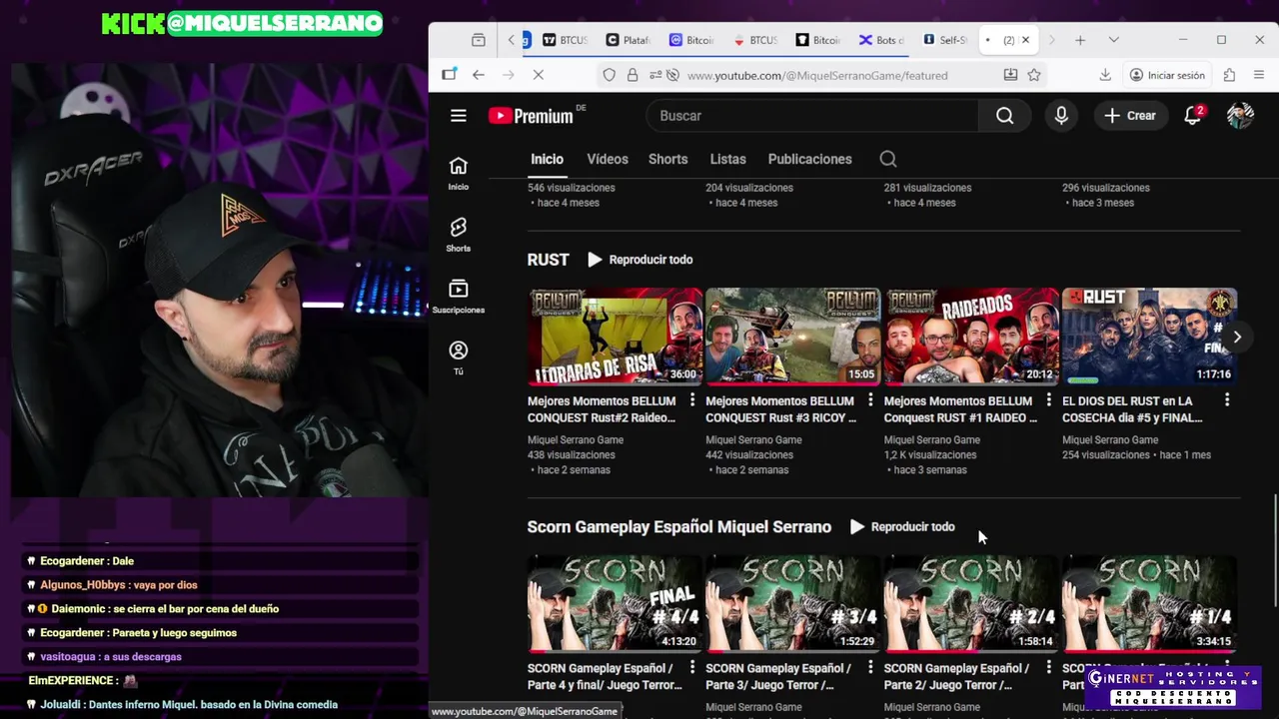Open the RUST section title link
This screenshot has height=719, width=1279.
(548, 260)
